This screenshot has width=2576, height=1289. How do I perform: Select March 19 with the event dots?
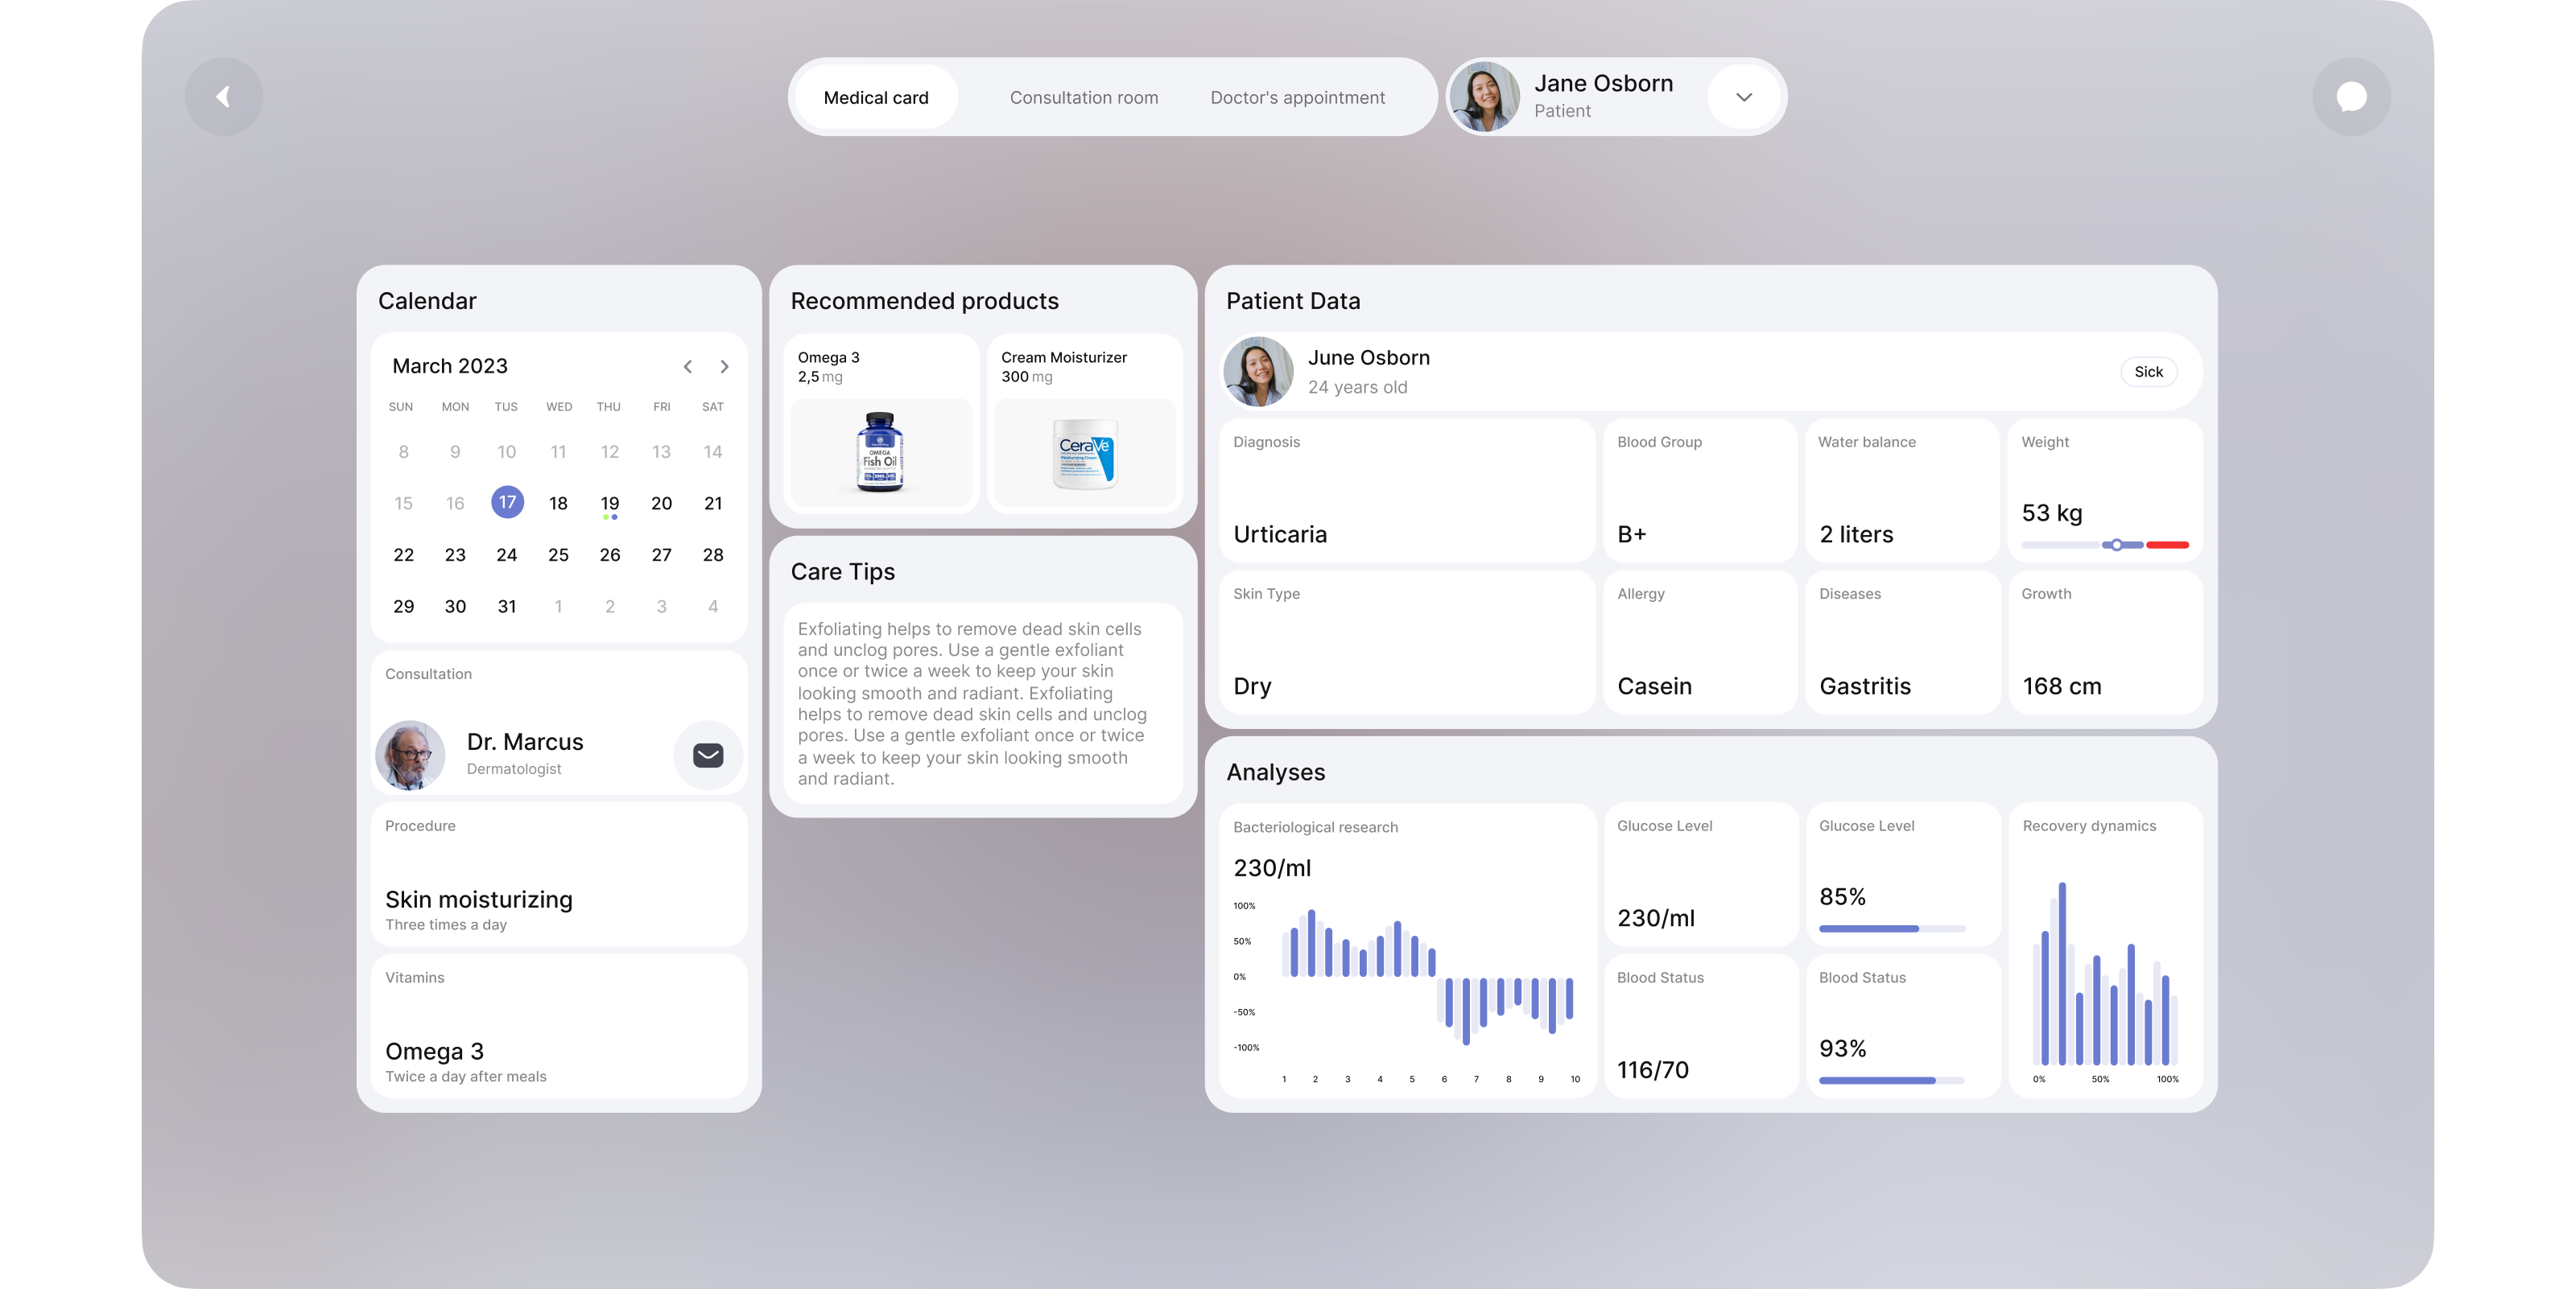coord(610,503)
